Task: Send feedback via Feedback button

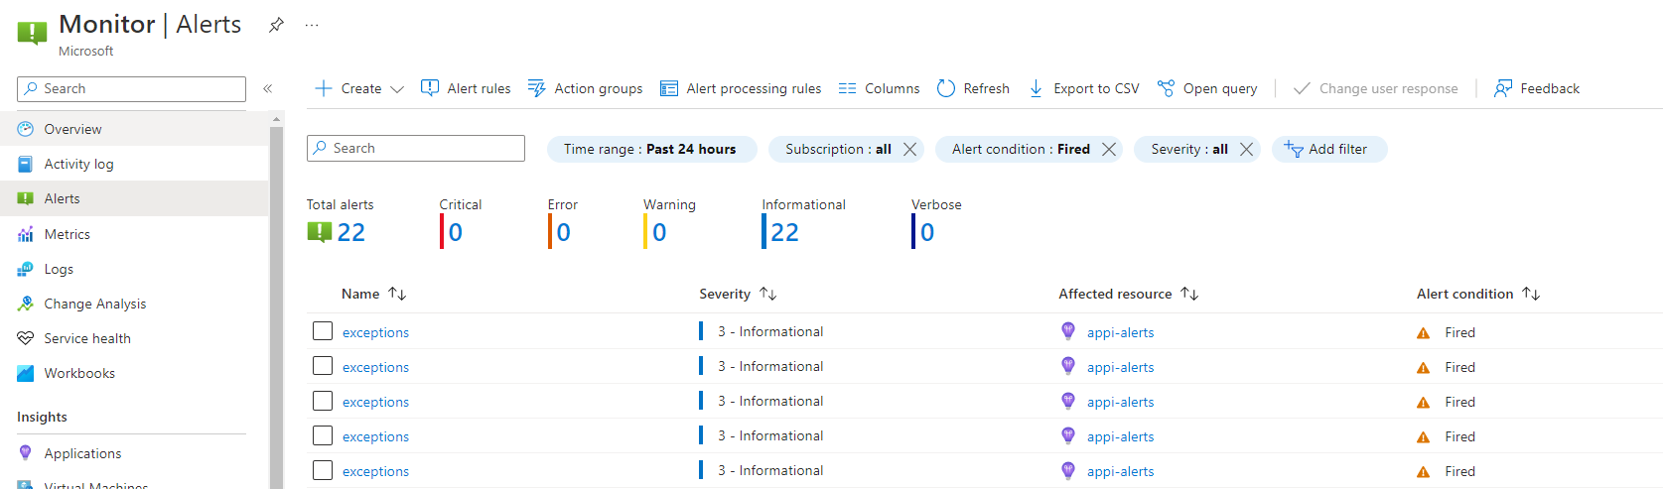Action: coord(1537,88)
